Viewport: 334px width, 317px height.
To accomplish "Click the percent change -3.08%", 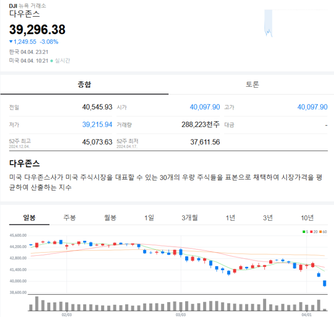I will (x=49, y=41).
